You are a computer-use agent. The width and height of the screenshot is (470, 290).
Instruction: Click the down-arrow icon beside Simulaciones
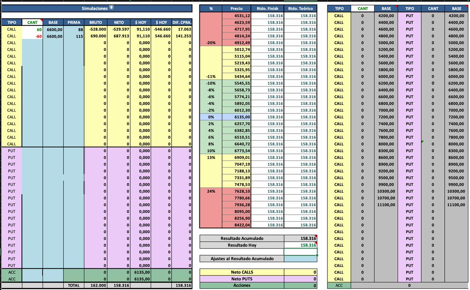pyautogui.click(x=111, y=8)
